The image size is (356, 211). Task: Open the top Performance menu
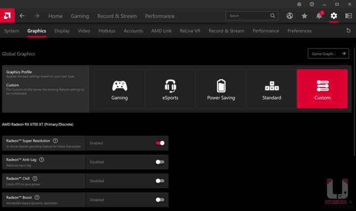(x=160, y=16)
